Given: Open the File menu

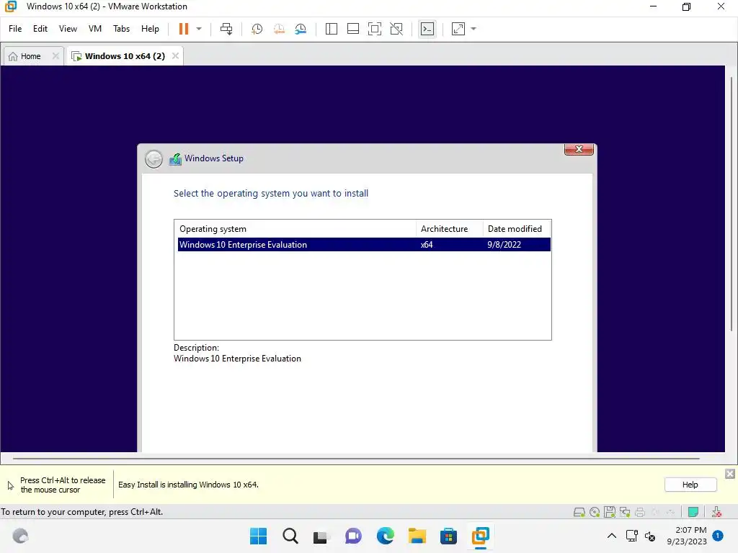Looking at the screenshot, I should [x=15, y=29].
